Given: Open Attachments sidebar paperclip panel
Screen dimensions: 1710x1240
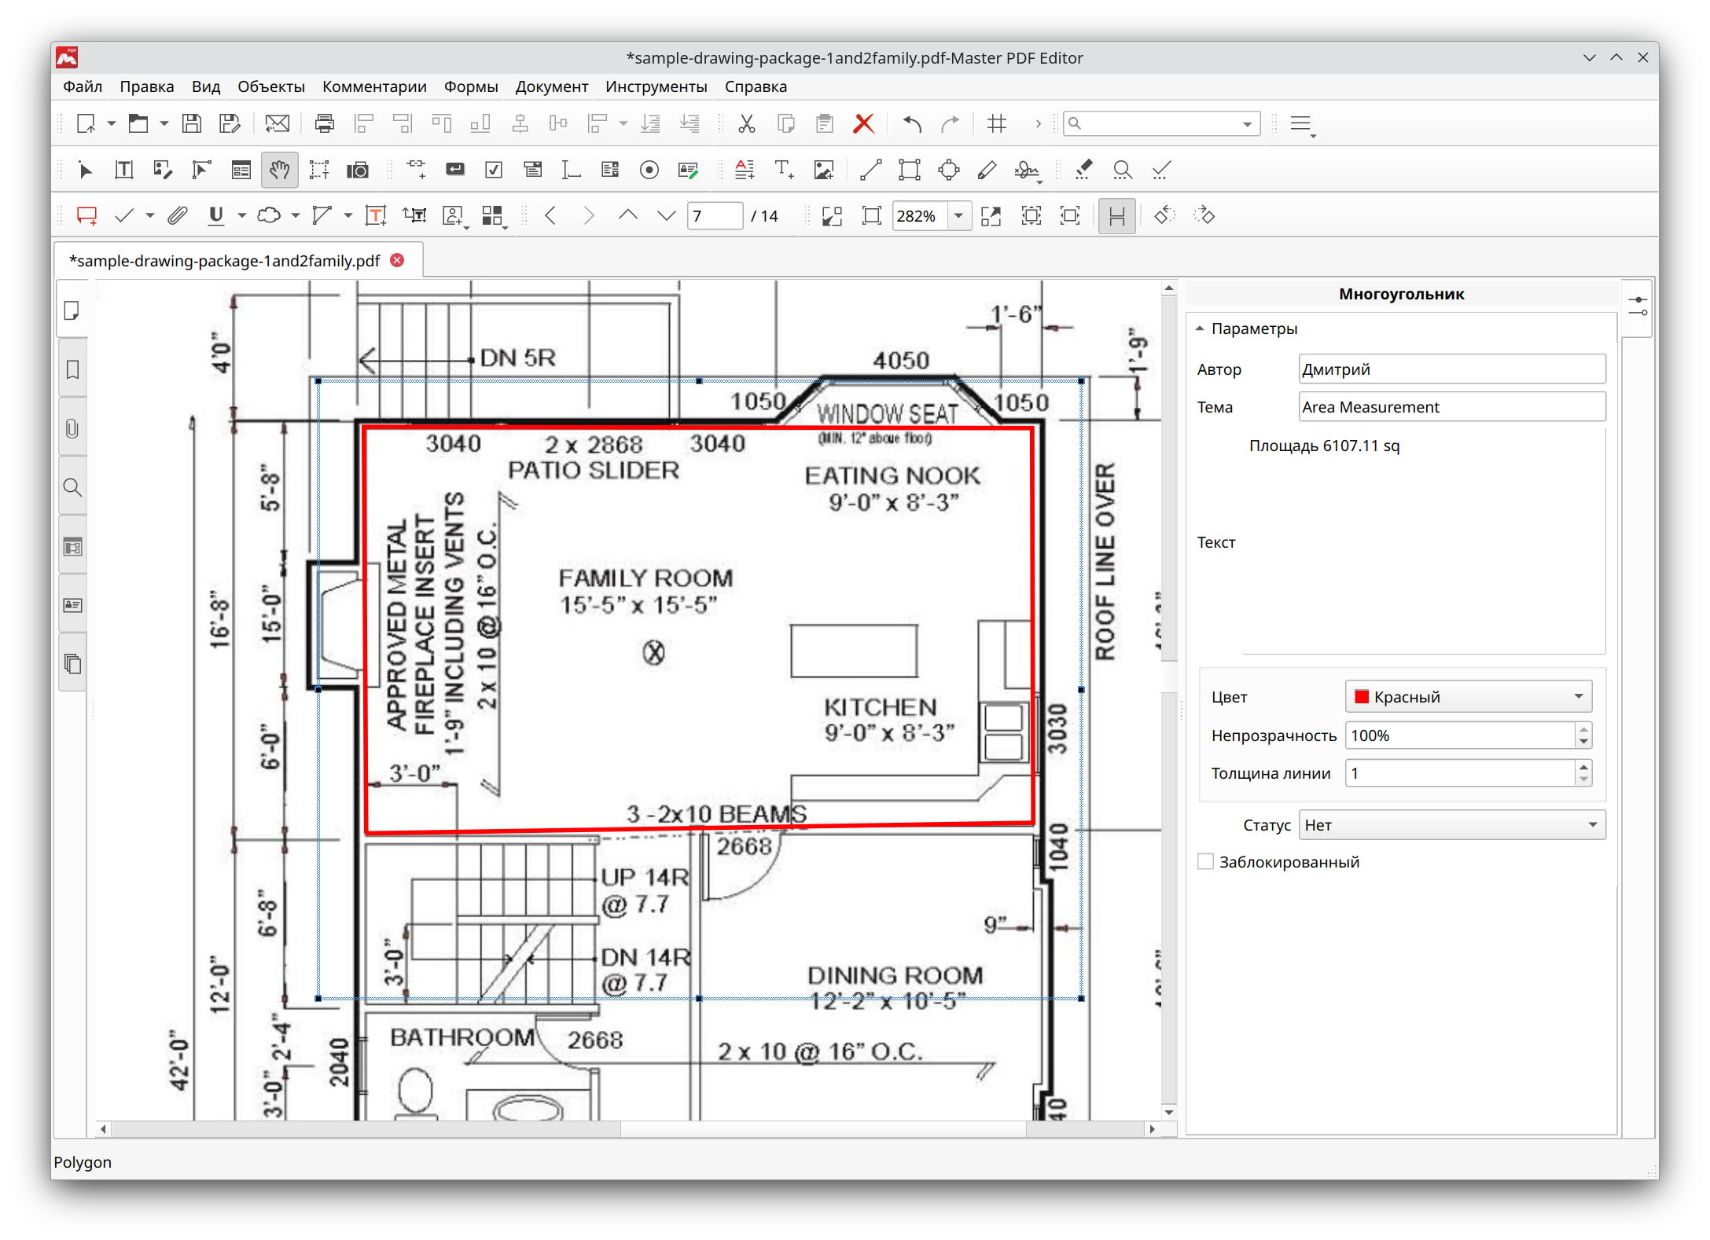Looking at the screenshot, I should (72, 429).
